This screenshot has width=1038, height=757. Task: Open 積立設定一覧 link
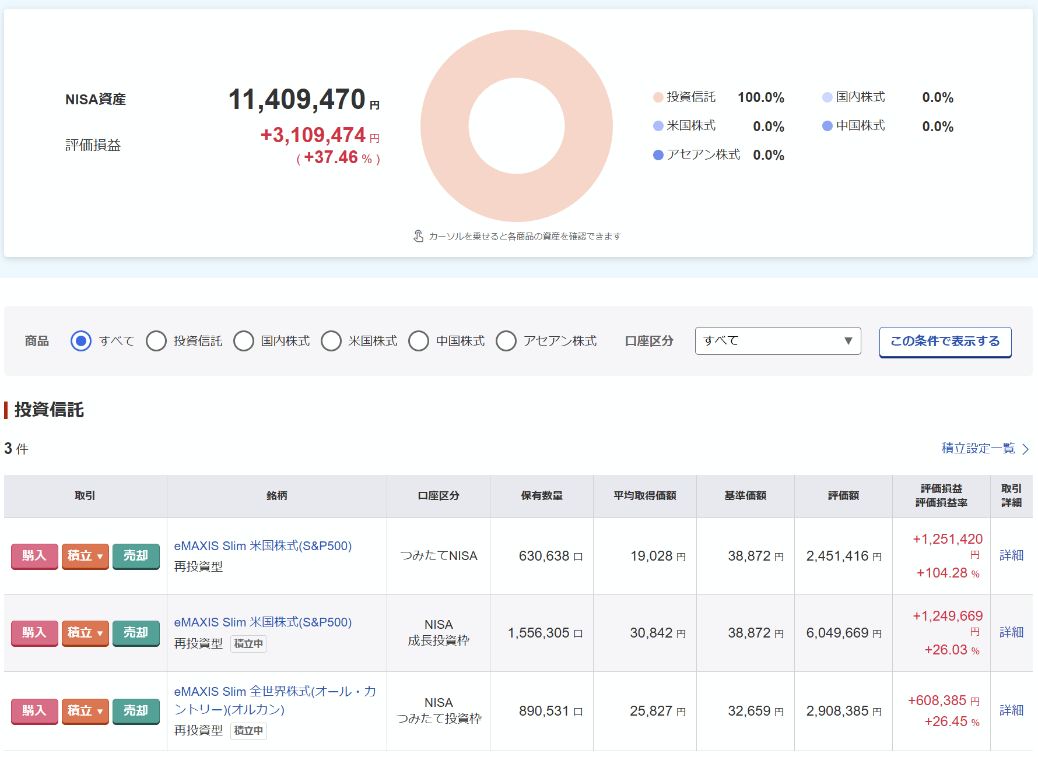978,448
